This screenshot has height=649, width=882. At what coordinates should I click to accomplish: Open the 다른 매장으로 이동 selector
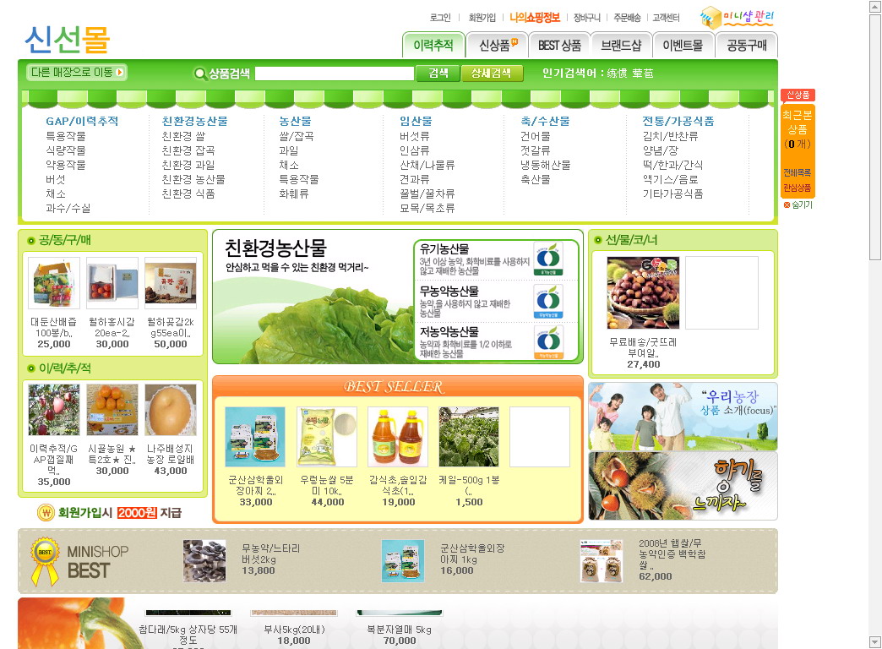(x=77, y=73)
